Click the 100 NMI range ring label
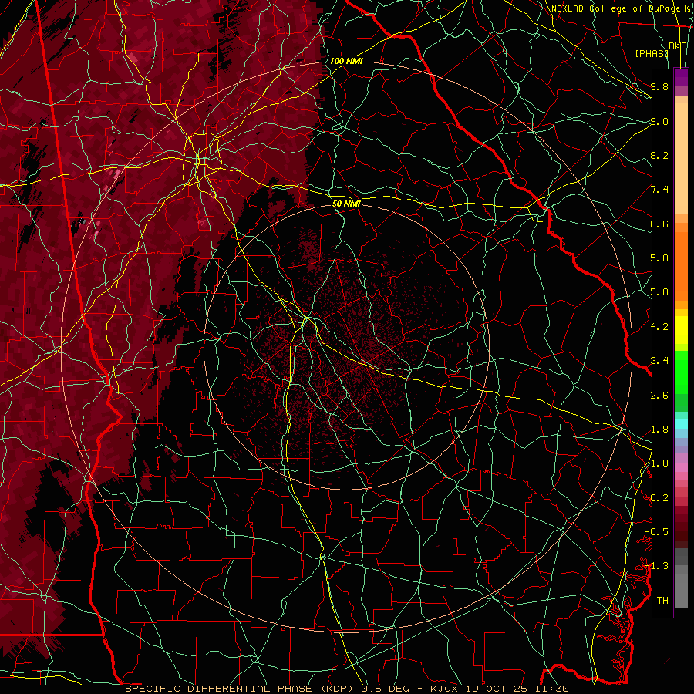Viewport: 694px width, 694px height. [x=346, y=61]
